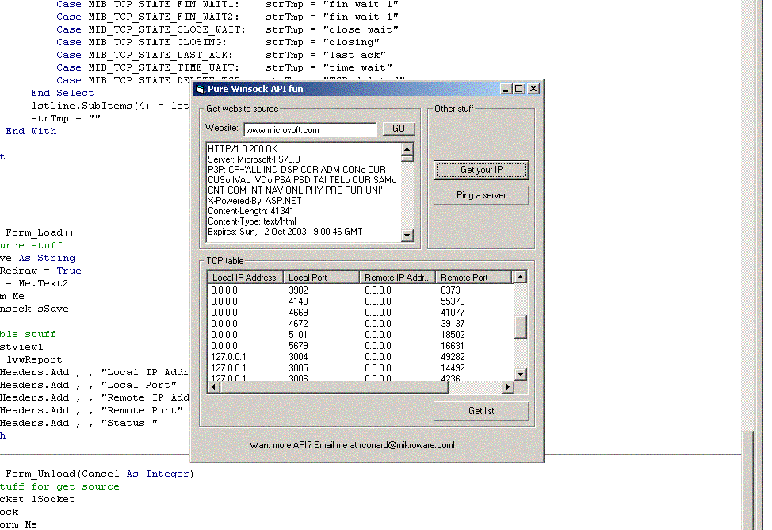The width and height of the screenshot is (772, 530).
Task: Click the Remote Port column header
Action: 474,278
